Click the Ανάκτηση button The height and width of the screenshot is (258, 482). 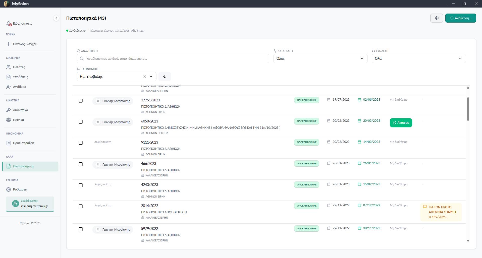(460, 18)
